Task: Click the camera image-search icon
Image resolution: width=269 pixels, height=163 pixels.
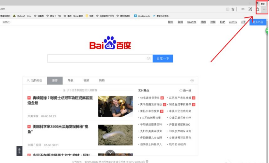Action: [x=148, y=58]
